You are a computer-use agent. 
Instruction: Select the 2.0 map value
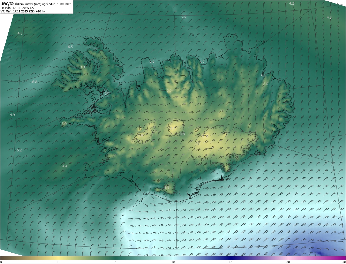tap(107, 94)
